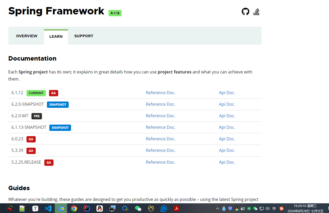Open Adobe Acrobat PDF reader in taskbar
This screenshot has height=213, width=329.
[x=177, y=209]
